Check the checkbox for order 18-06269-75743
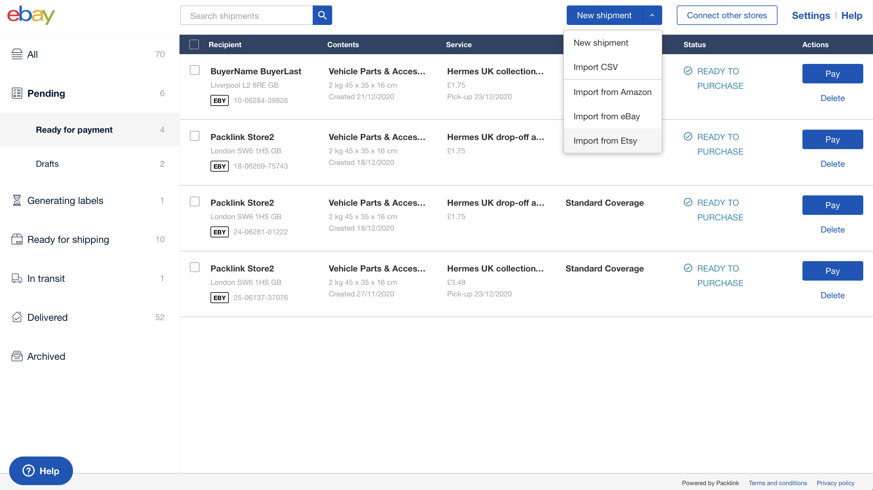Image resolution: width=873 pixels, height=490 pixels. pos(195,136)
